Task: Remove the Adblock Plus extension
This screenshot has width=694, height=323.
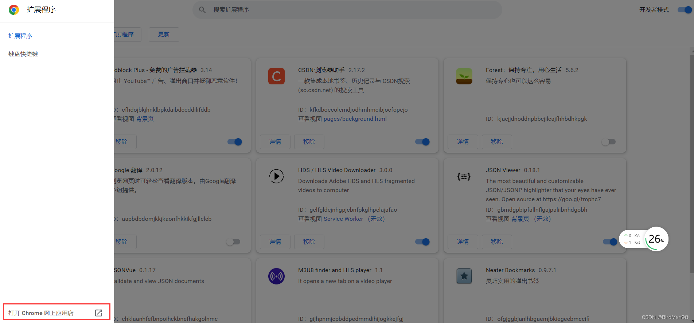Action: [x=125, y=142]
